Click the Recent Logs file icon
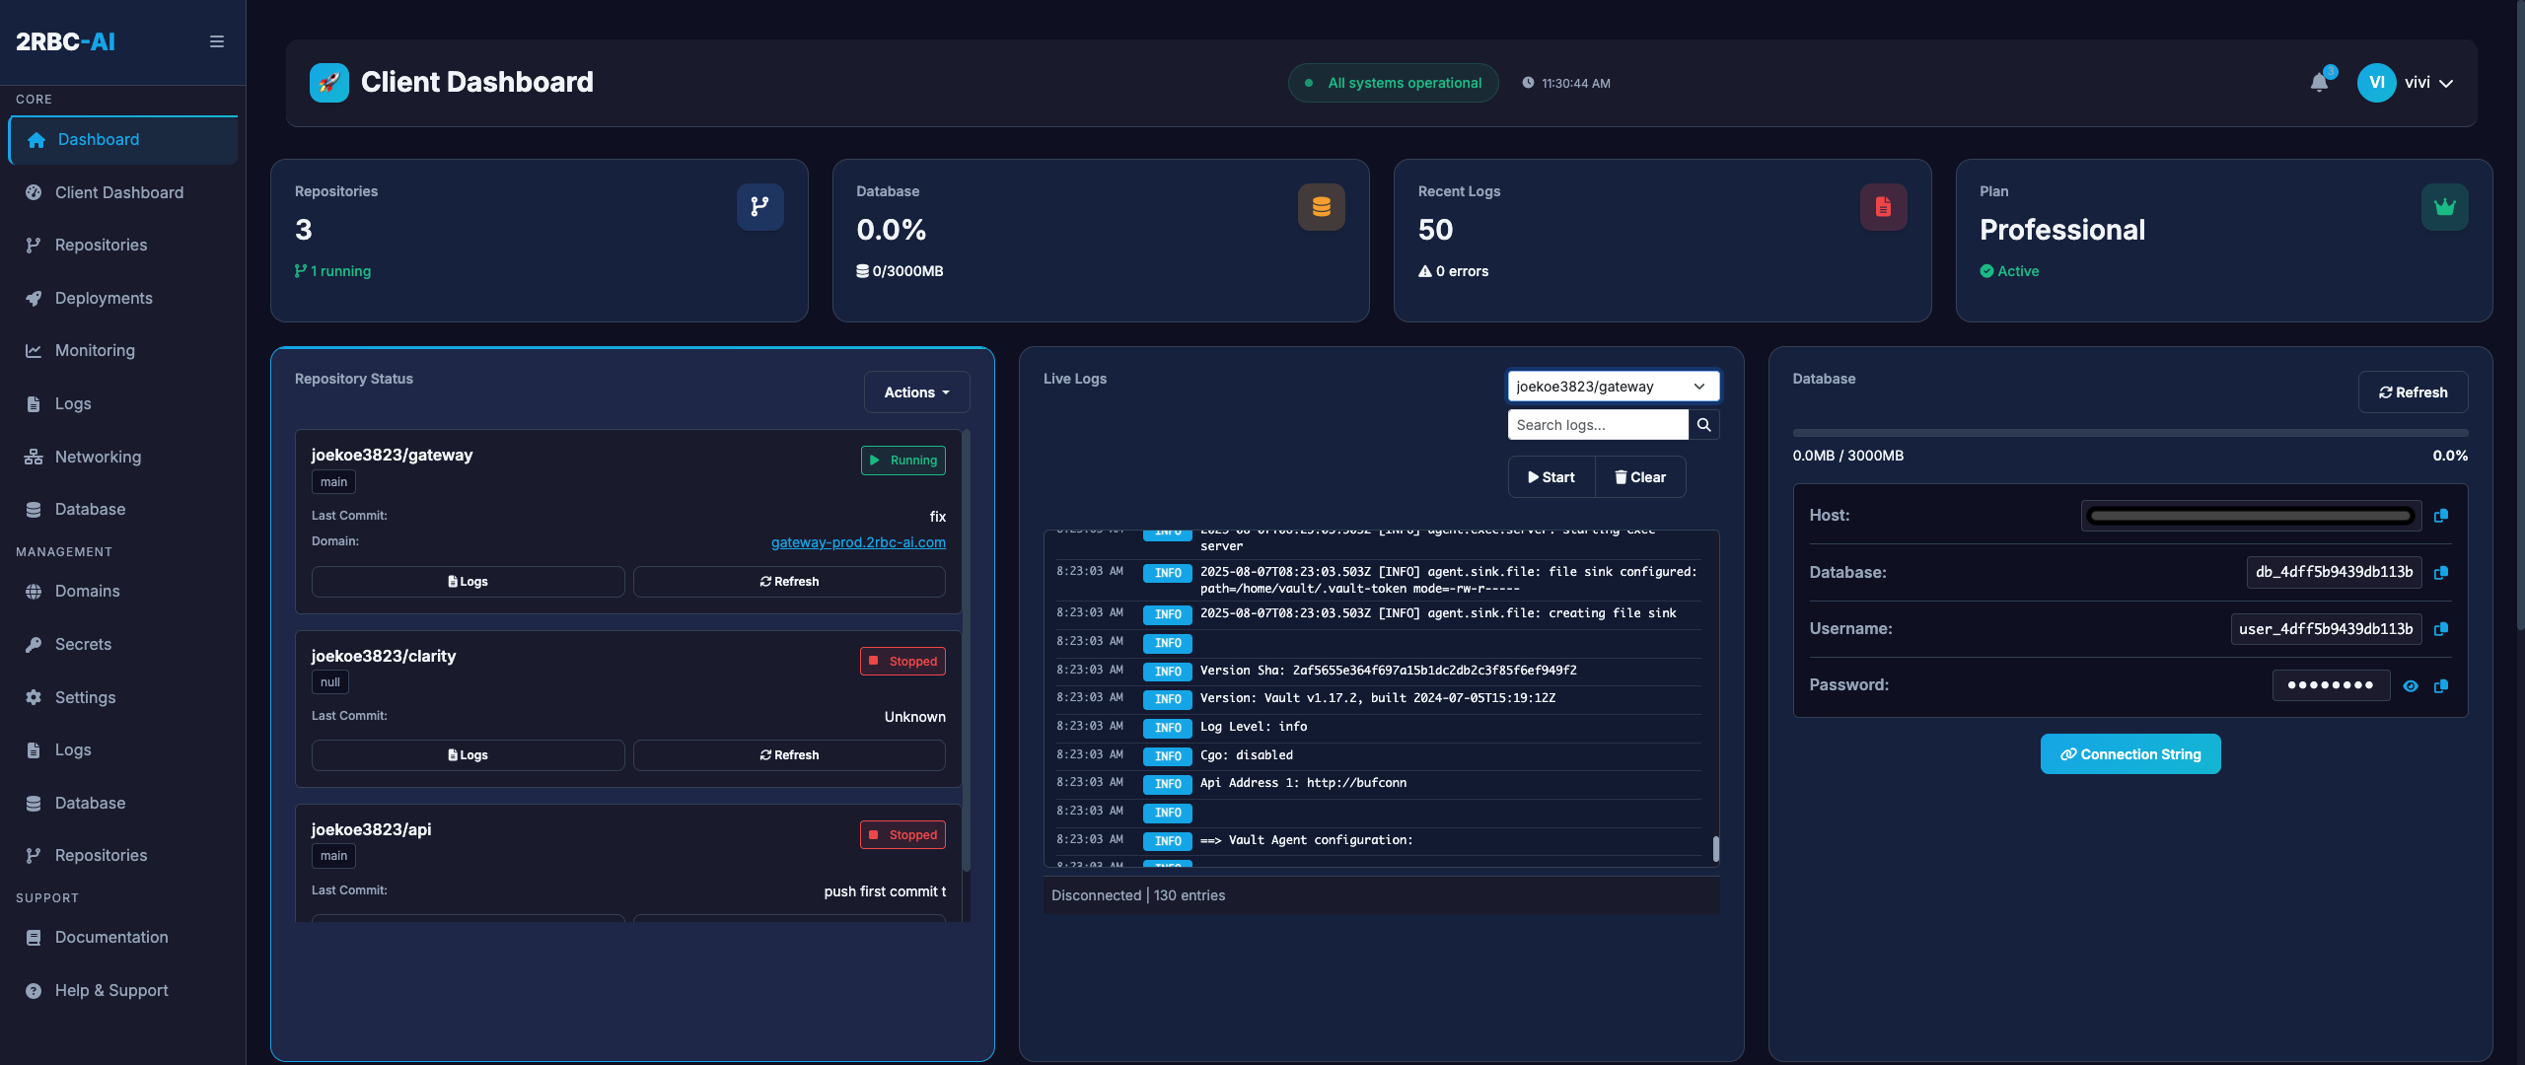The image size is (2525, 1065). 1884,207
